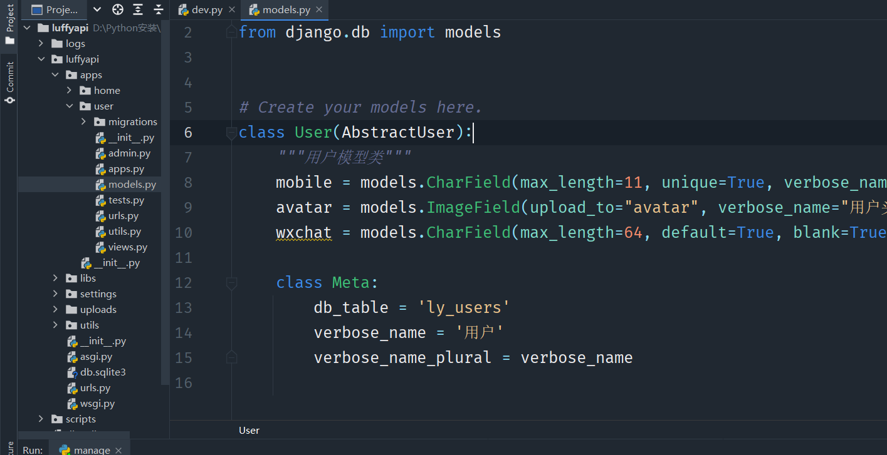Click the tests.py Python file icon
Viewport: 887px width, 455px height.
(x=100, y=200)
